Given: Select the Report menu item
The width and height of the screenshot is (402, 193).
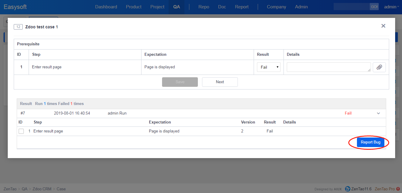Looking at the screenshot, I should coord(241,7).
